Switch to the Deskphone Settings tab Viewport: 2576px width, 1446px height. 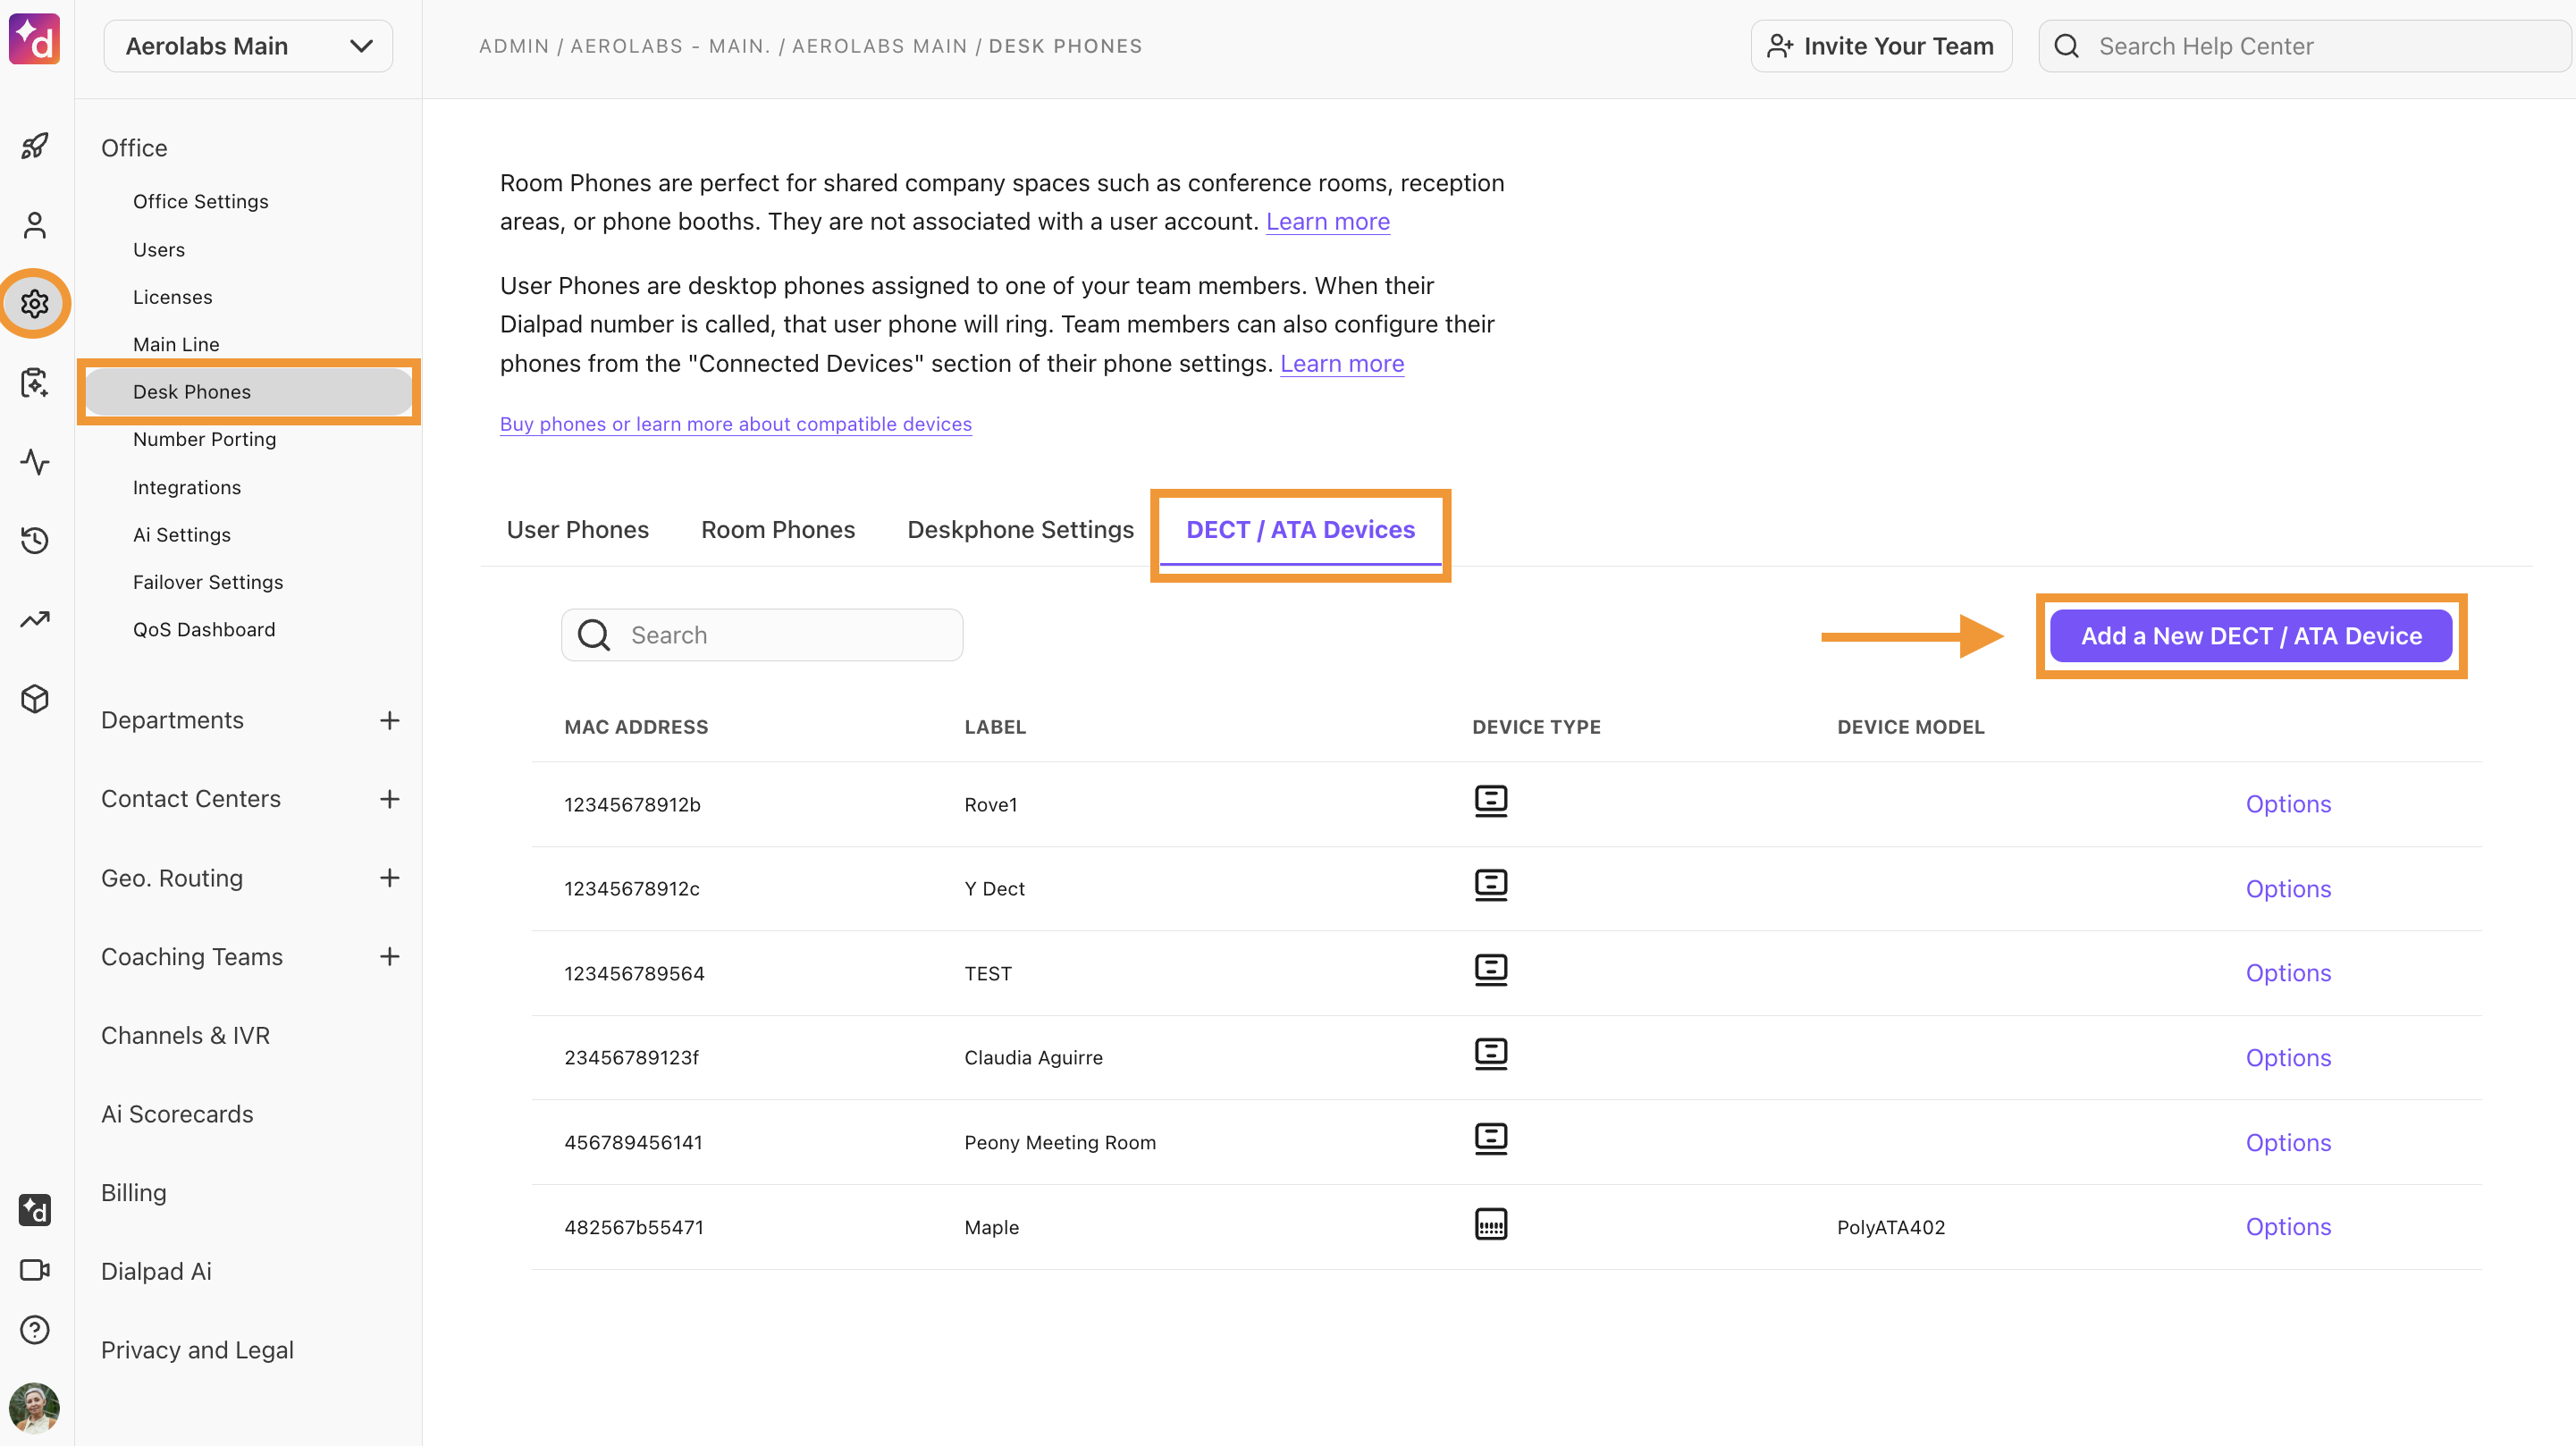(1020, 529)
